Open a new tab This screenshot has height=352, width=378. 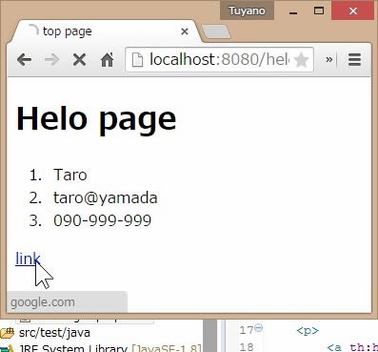pyautogui.click(x=216, y=31)
